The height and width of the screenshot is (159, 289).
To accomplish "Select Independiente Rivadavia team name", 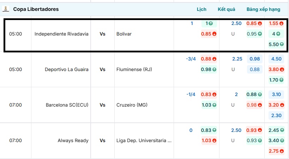I will click(61, 34).
